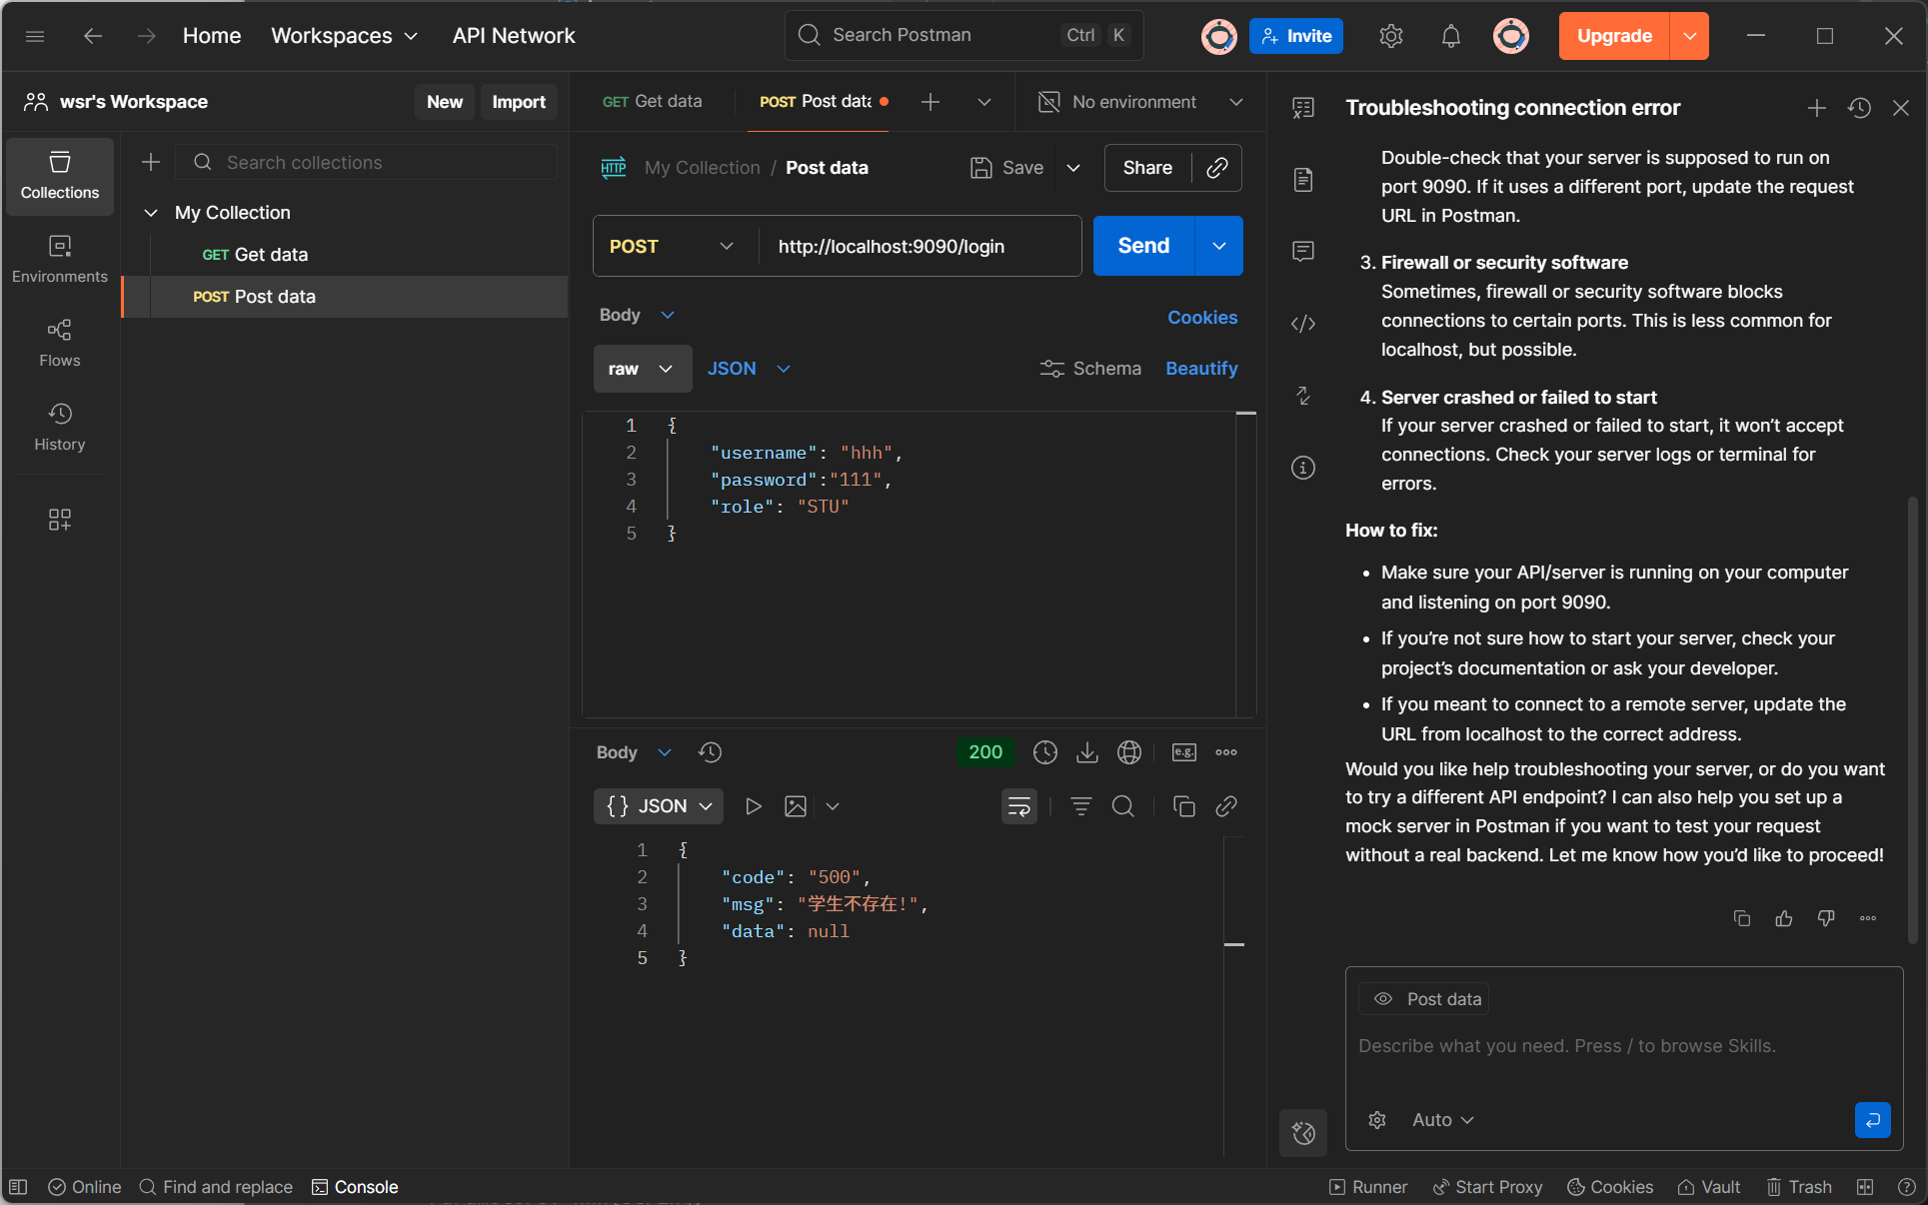Open documentation icon in right sidebar
The width and height of the screenshot is (1928, 1205).
coord(1303,180)
